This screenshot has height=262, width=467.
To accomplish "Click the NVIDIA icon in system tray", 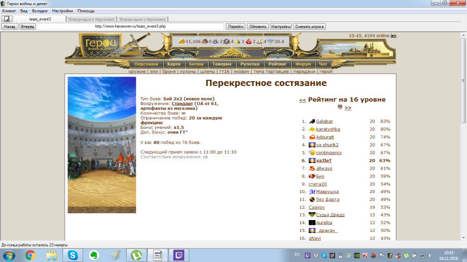I will 357,255.
